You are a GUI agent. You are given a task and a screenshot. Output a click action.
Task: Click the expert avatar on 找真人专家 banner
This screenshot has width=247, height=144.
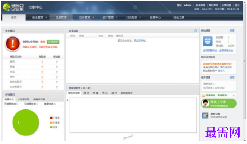(205, 103)
